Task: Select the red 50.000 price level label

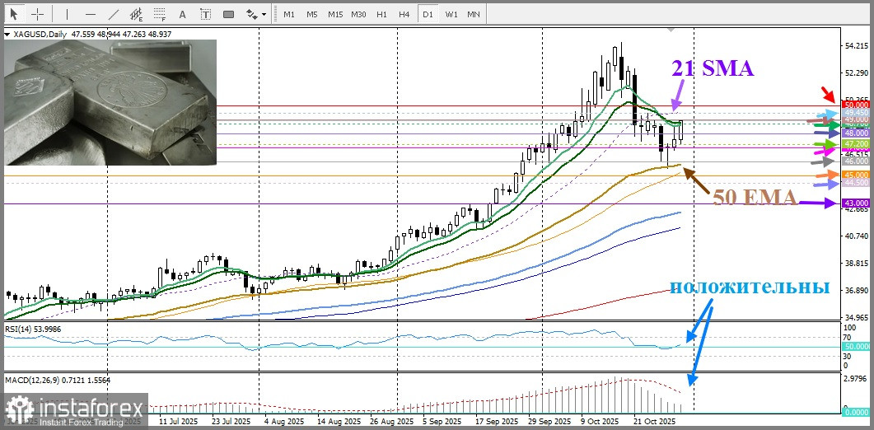Action: point(856,105)
